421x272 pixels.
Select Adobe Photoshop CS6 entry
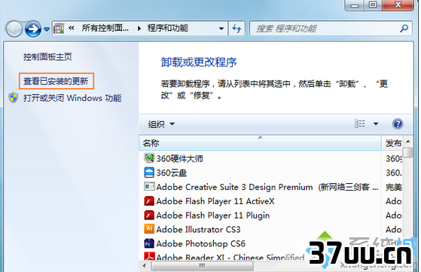(x=201, y=243)
